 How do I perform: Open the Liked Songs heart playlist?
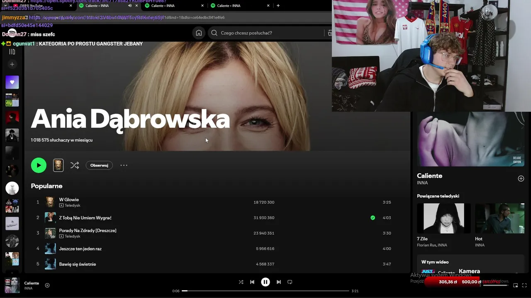pos(12,82)
